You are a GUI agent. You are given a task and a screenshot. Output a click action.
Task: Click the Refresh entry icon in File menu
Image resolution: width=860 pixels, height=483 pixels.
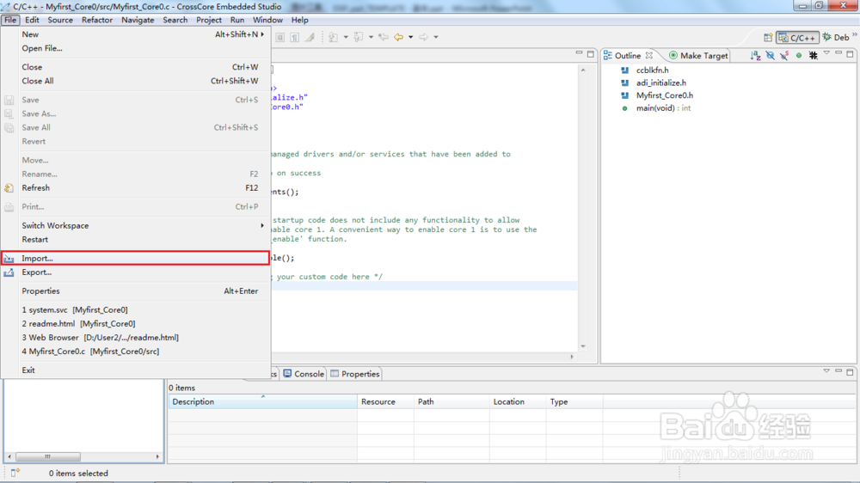pos(9,188)
